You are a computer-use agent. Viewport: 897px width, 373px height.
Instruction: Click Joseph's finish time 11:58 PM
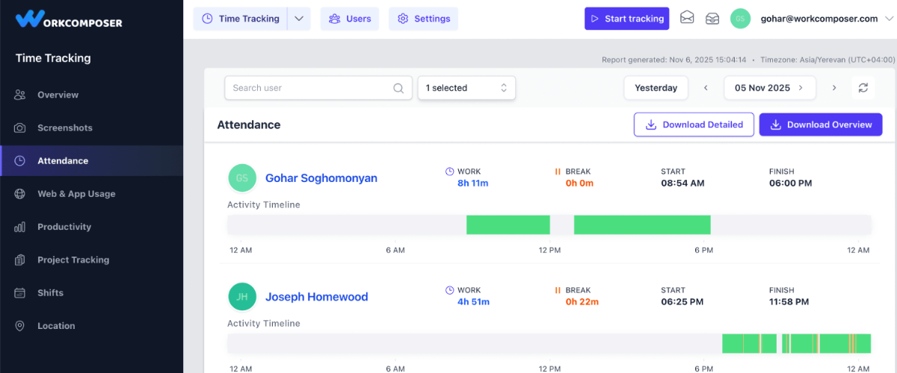[789, 301]
